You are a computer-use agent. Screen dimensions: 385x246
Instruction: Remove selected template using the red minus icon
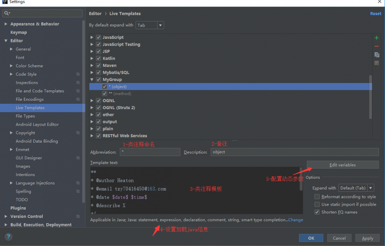click(377, 46)
